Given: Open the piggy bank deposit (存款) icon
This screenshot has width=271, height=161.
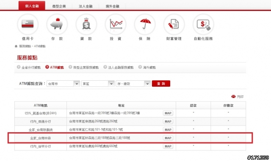Looking at the screenshot, I should (x=57, y=25).
